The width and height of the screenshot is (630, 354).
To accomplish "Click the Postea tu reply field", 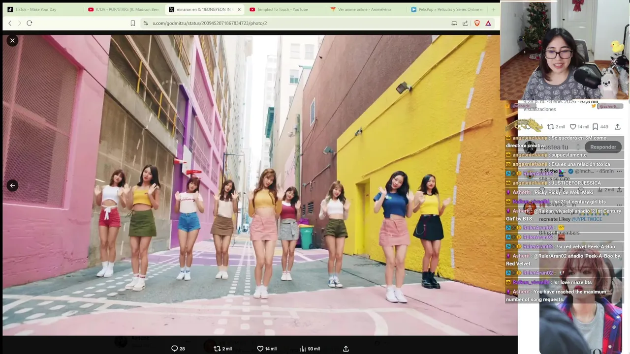I will pyautogui.click(x=554, y=147).
